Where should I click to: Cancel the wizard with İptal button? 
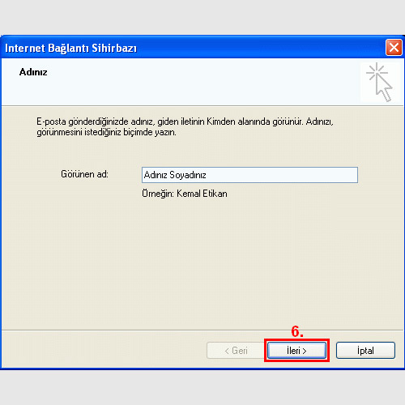coord(365,351)
